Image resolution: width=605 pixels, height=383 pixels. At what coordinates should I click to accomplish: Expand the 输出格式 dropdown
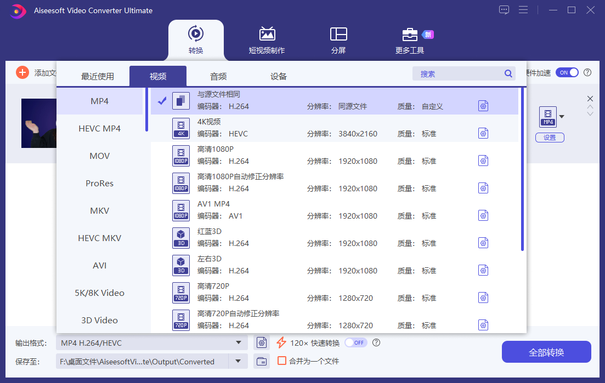[238, 343]
